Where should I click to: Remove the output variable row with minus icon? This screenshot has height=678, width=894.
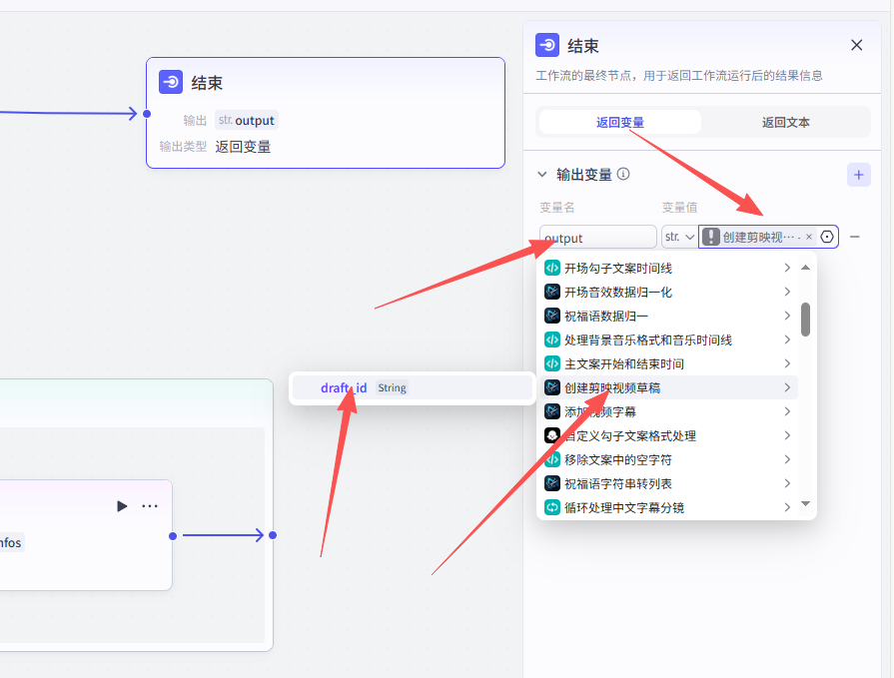[x=855, y=237]
